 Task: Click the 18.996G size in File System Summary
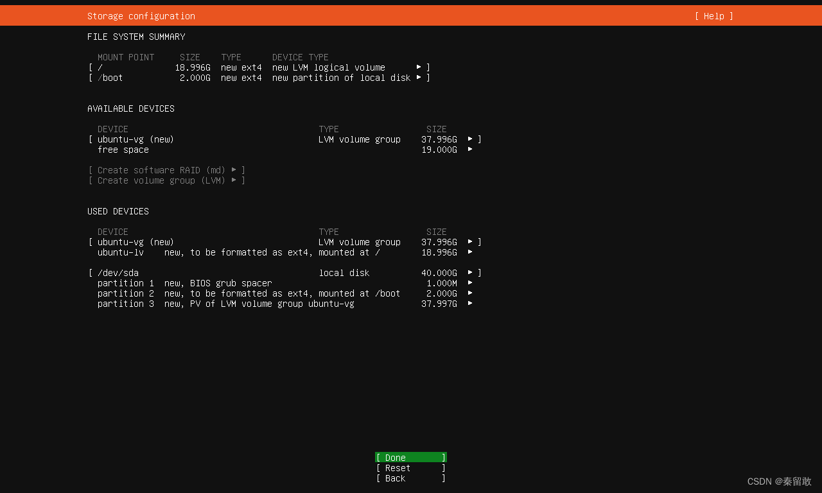(x=193, y=67)
